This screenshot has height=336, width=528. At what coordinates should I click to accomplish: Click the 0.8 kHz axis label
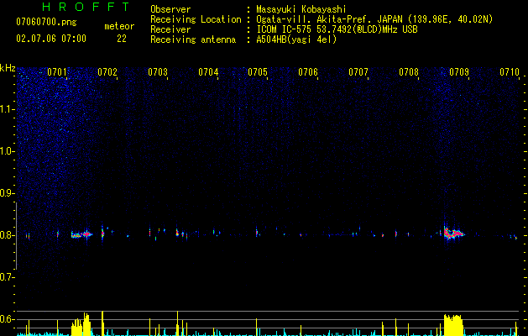8,235
